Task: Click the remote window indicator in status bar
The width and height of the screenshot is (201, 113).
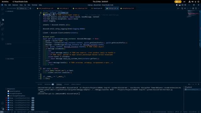Action: (x=2, y=112)
